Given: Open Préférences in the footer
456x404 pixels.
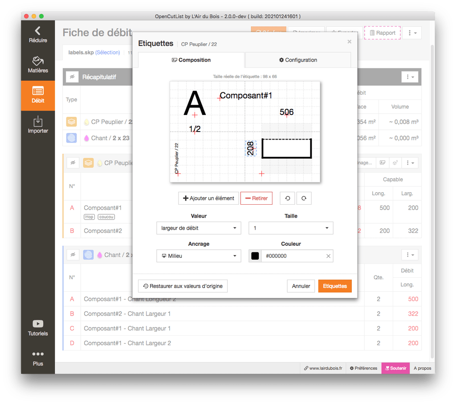Looking at the screenshot, I should tap(363, 368).
